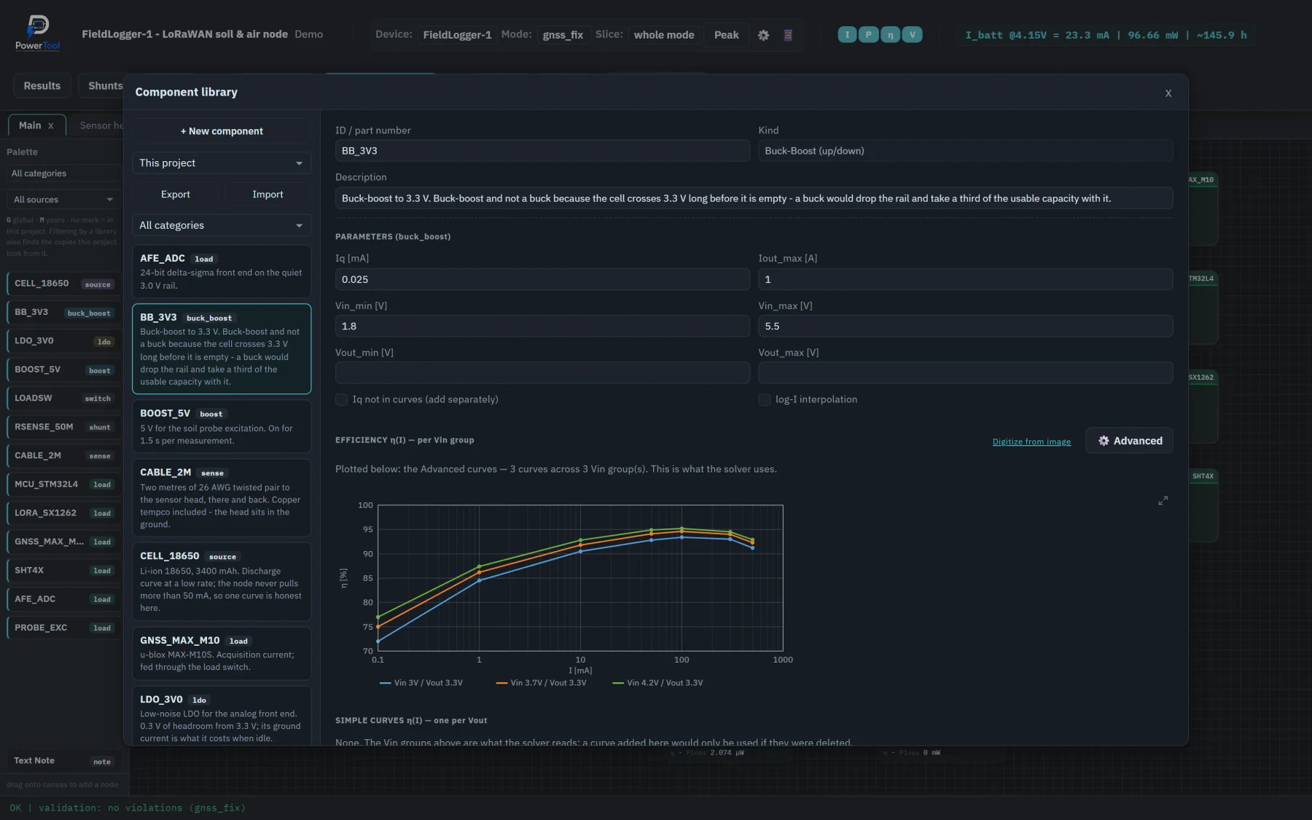The image size is (1312, 820).
Task: Toggle the P overlay pill
Action: pyautogui.click(x=869, y=34)
